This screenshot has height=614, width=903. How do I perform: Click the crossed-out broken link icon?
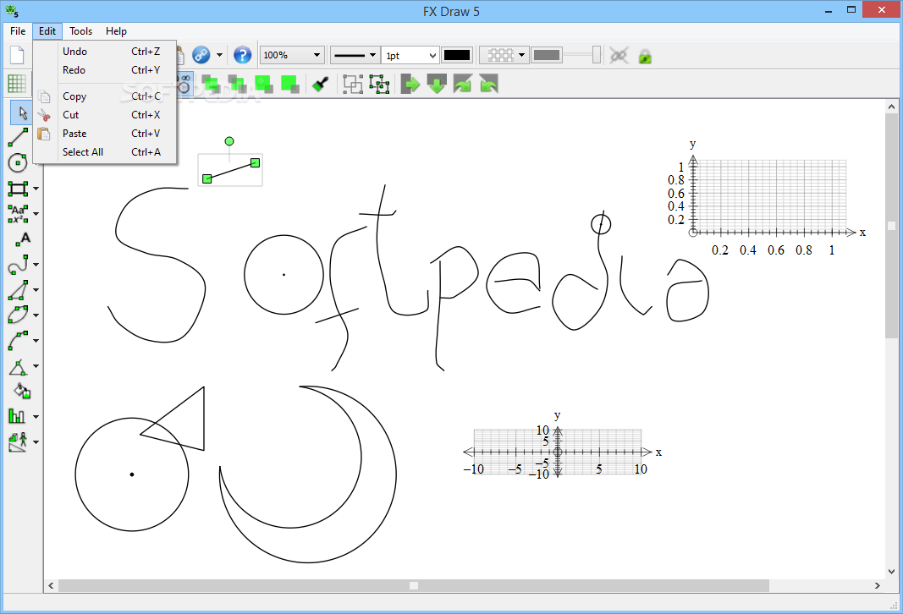point(619,55)
